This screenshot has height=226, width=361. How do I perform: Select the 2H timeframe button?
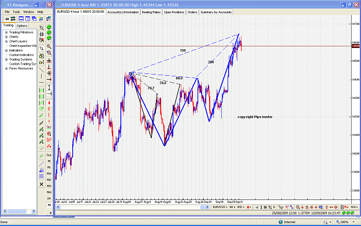(x=49, y=198)
